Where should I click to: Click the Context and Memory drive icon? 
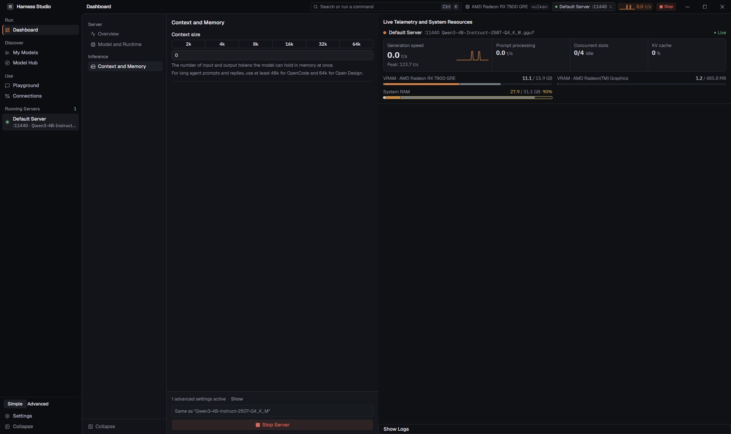tap(93, 66)
